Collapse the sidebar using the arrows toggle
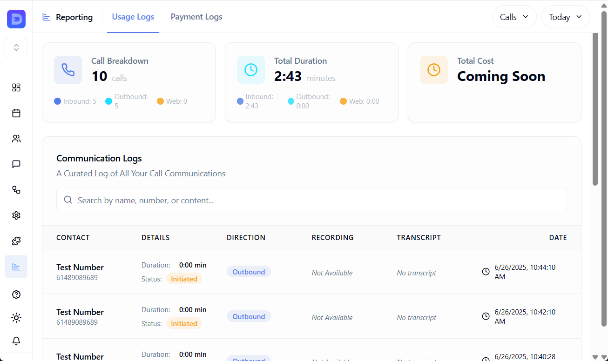This screenshot has height=361, width=608. coord(16,47)
